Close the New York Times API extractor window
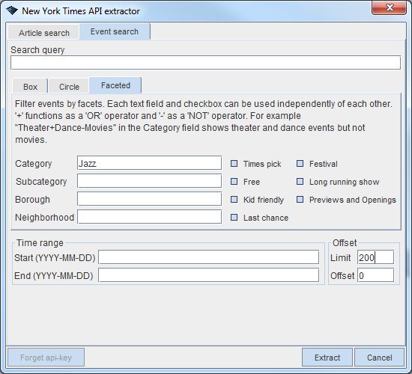Viewport: 412px width, 374px height. 389,7
